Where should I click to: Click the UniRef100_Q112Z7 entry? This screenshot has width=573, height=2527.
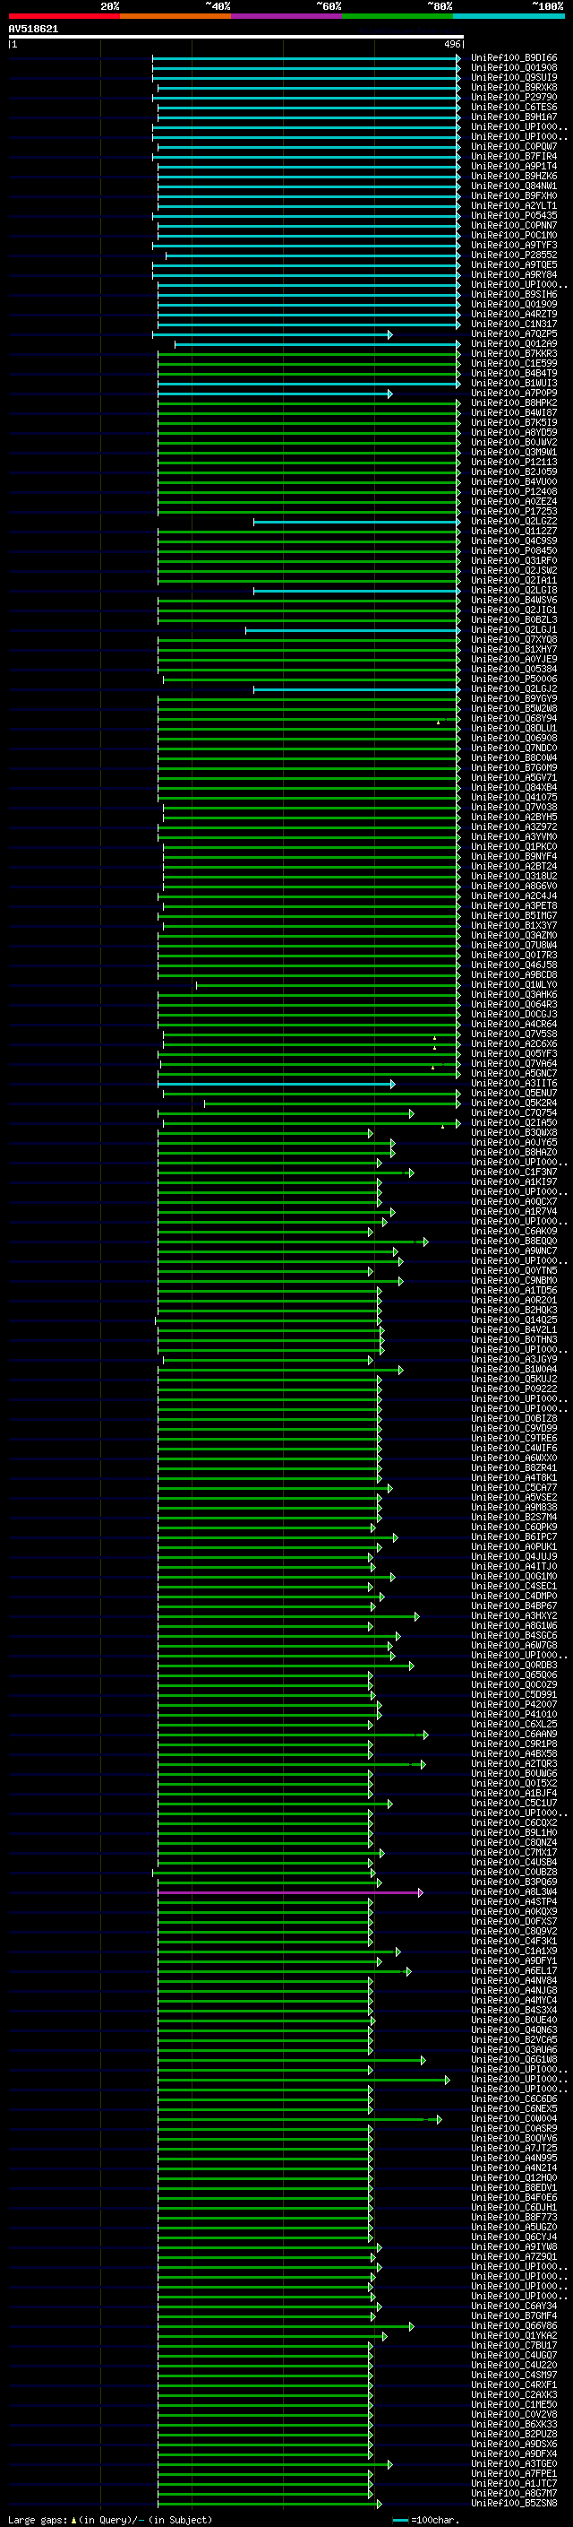[514, 531]
